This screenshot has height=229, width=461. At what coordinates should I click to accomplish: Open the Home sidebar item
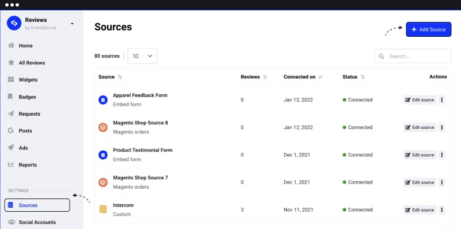click(25, 46)
